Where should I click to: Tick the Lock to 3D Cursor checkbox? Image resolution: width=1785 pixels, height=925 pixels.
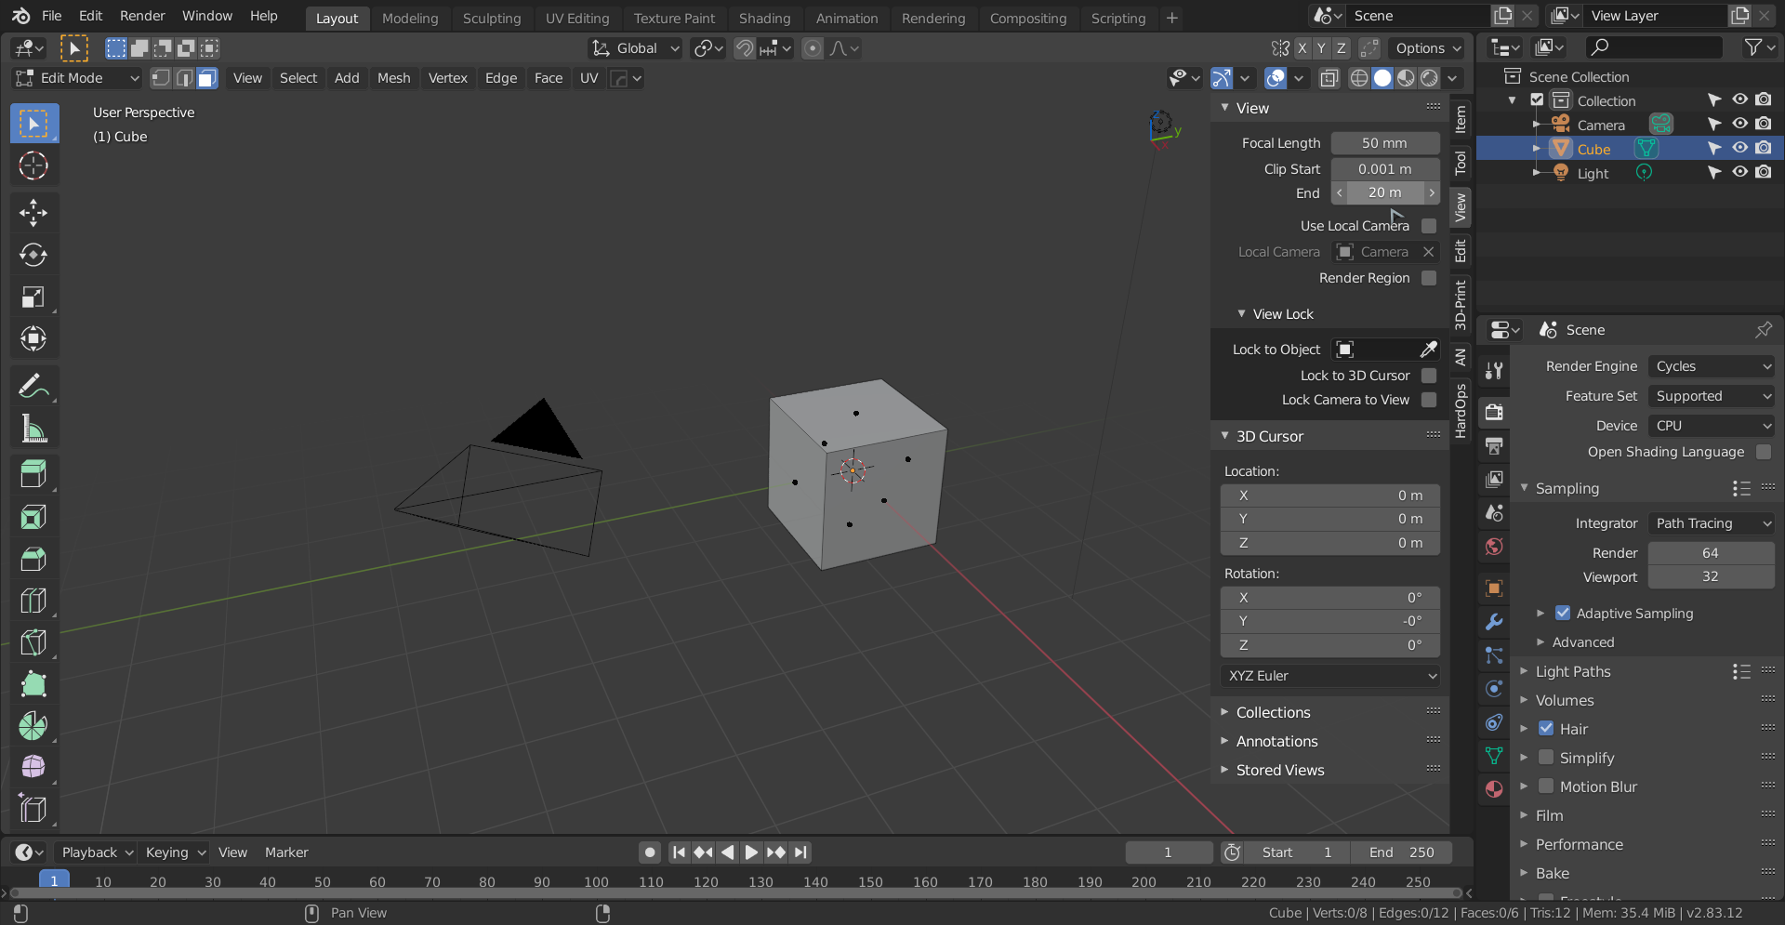pyautogui.click(x=1429, y=376)
